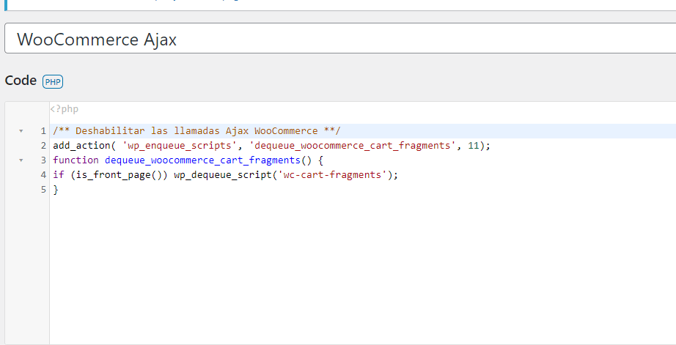This screenshot has width=676, height=345.
Task: Click the Code section heading
Action: coord(21,81)
